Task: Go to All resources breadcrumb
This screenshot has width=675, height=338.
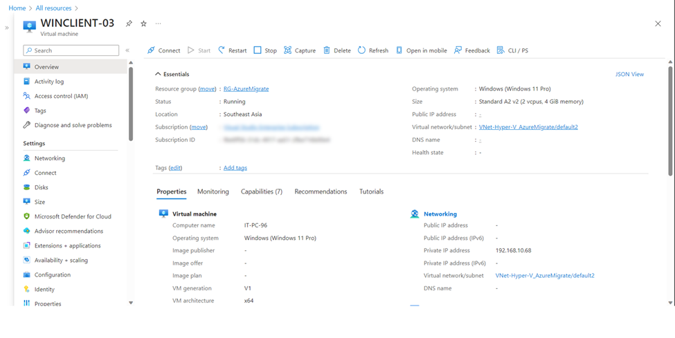Action: point(53,8)
